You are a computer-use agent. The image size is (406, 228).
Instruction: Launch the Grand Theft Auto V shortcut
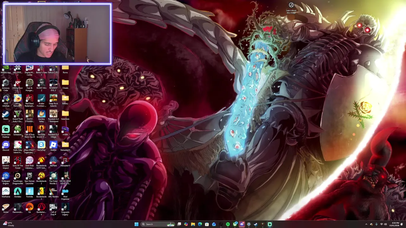(17, 117)
